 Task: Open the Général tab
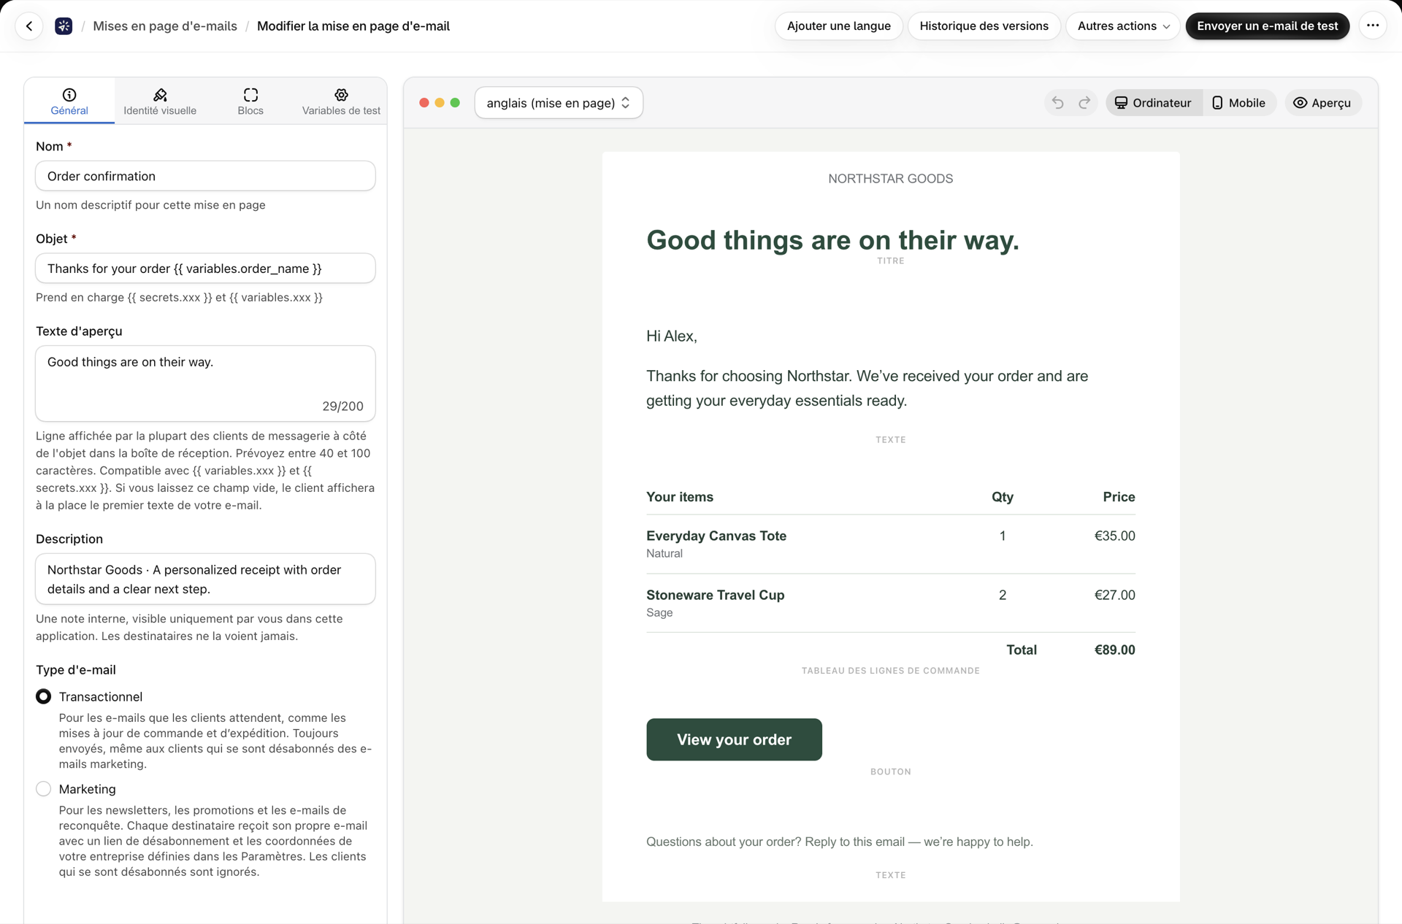click(69, 101)
